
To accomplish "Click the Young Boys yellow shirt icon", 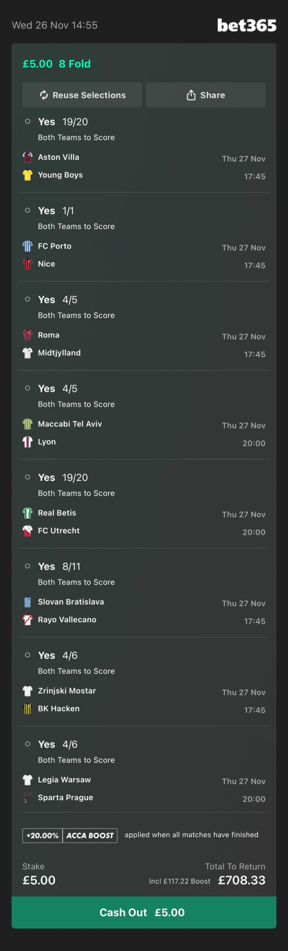I will click(27, 175).
